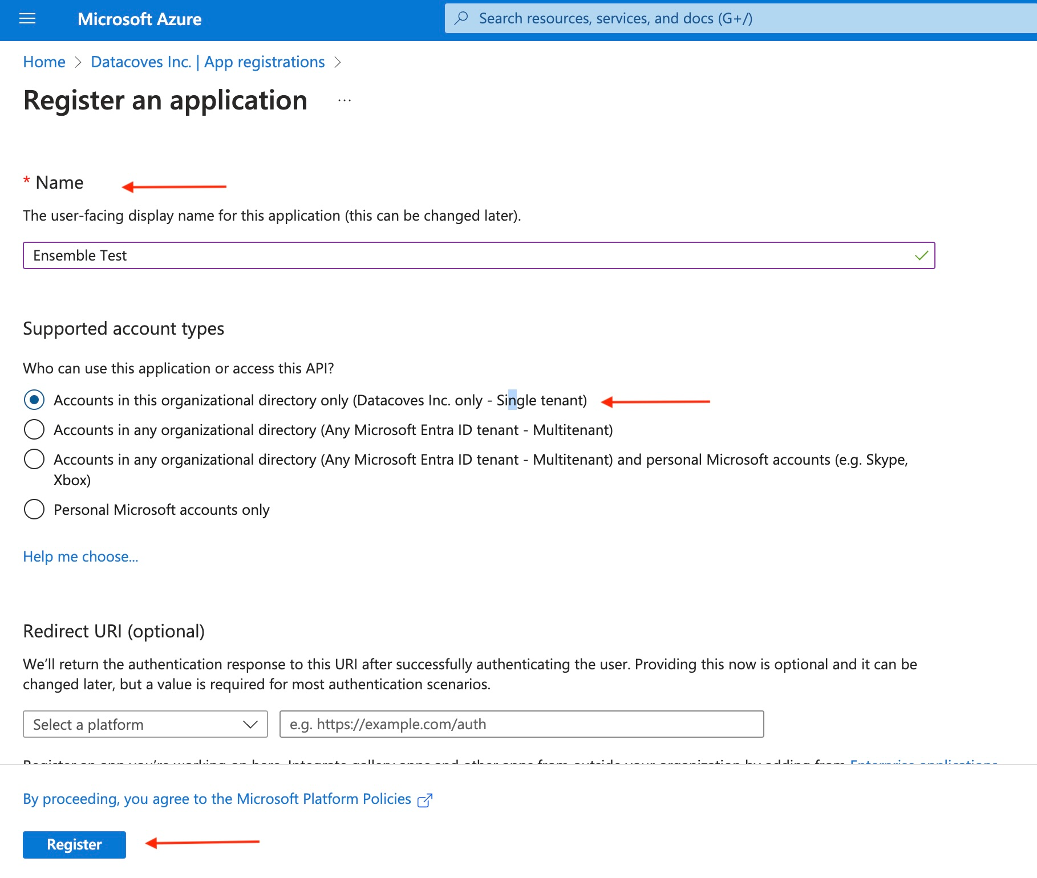The image size is (1037, 878).
Task: Open the Select a platform dropdown
Action: tap(145, 724)
